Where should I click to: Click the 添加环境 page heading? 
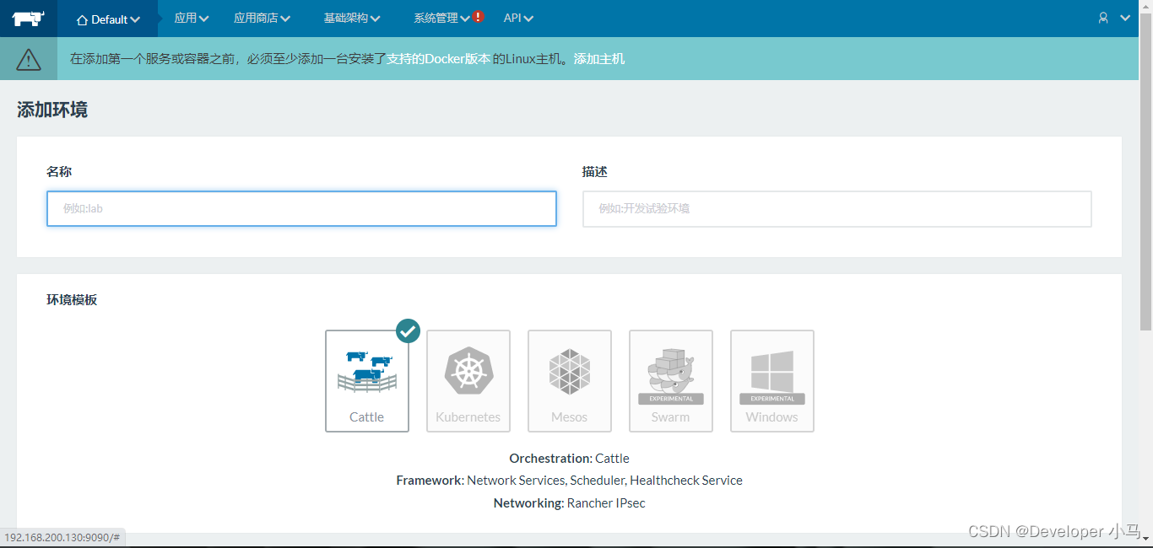[x=52, y=110]
